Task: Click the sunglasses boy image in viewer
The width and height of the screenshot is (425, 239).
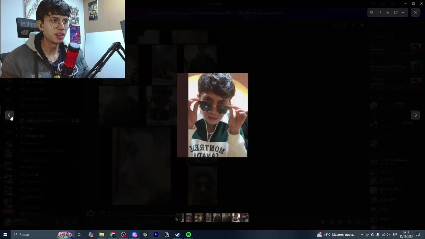Action: pyautogui.click(x=212, y=115)
